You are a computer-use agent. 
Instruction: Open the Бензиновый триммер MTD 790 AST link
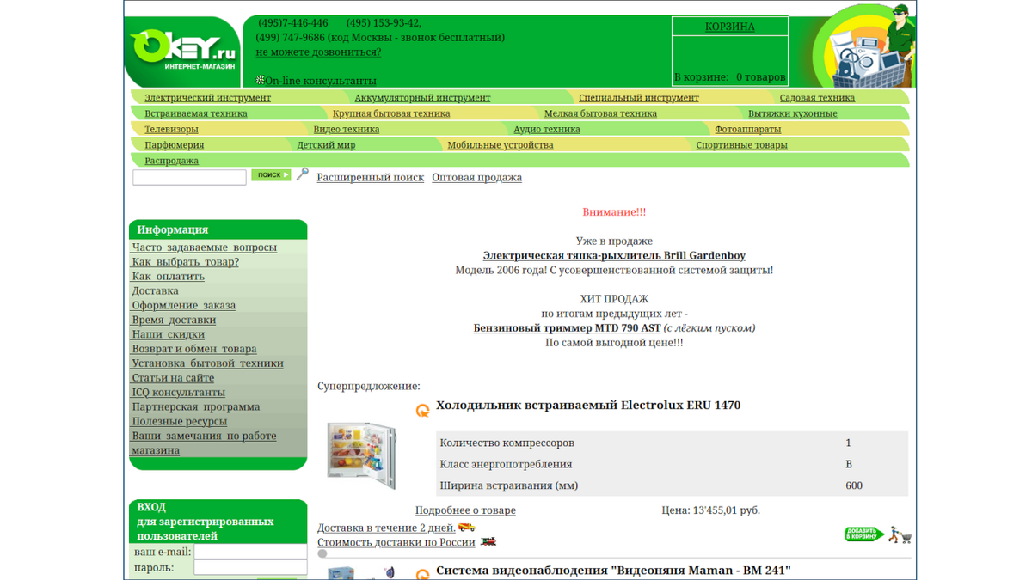[x=567, y=328]
